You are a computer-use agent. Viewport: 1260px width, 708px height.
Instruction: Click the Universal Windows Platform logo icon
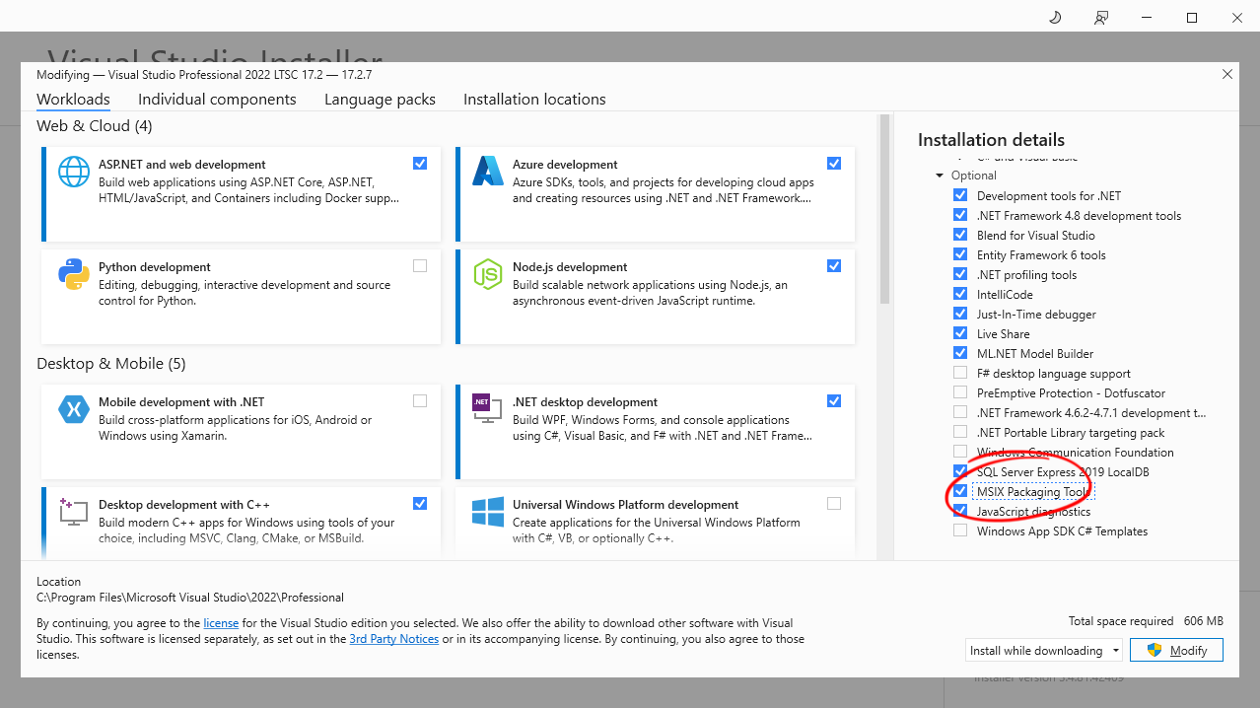click(x=488, y=511)
